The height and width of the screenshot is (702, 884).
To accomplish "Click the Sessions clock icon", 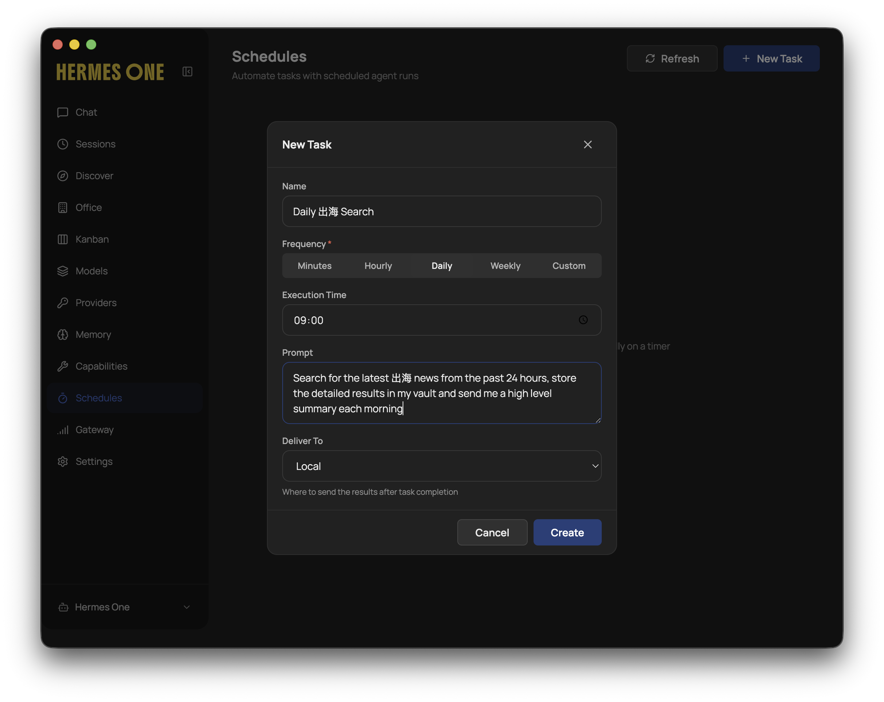I will [63, 144].
